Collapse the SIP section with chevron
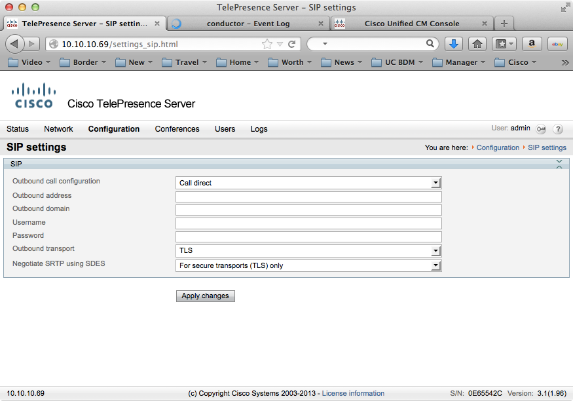573x401 pixels. point(559,164)
